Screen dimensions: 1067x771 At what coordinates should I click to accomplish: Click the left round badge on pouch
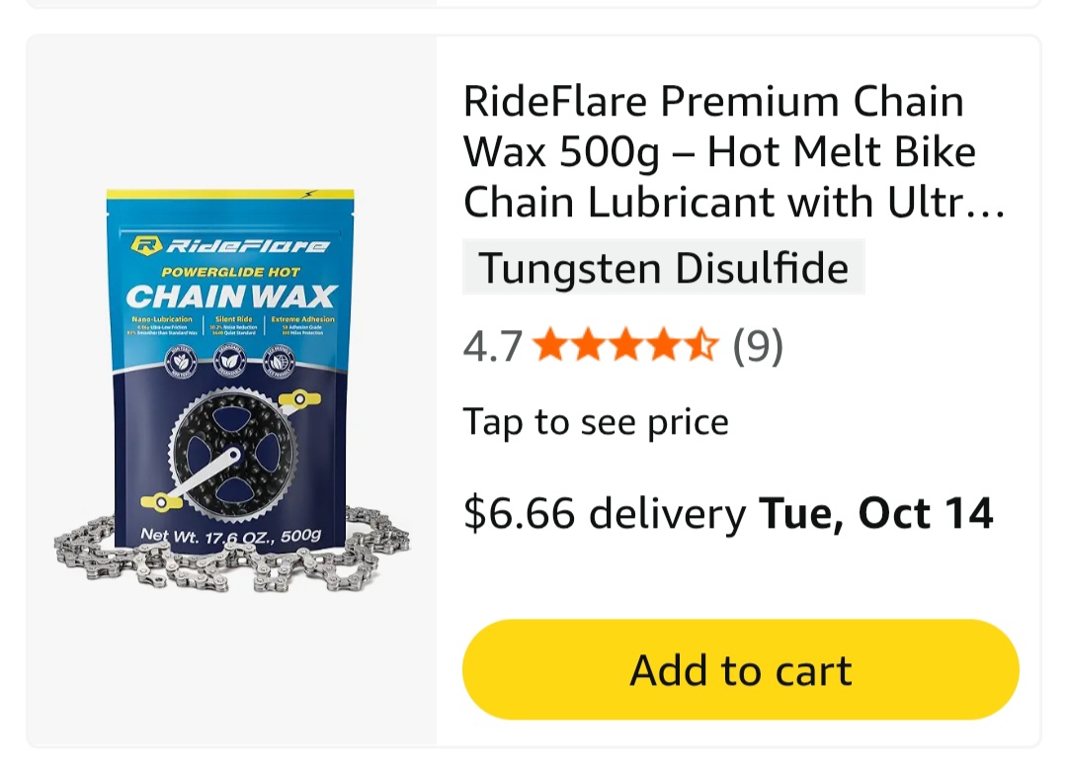coord(182,361)
